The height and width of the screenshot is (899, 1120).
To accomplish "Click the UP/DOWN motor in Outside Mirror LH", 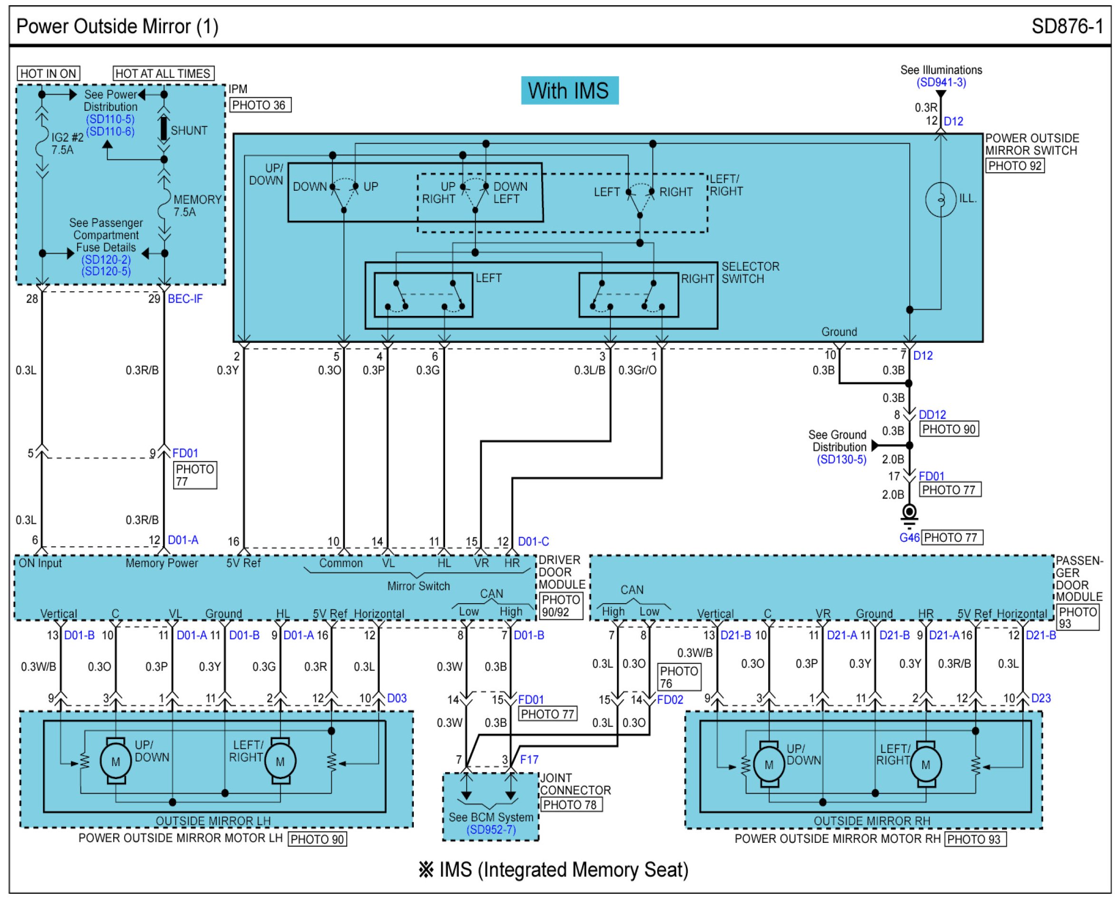I will click(116, 761).
